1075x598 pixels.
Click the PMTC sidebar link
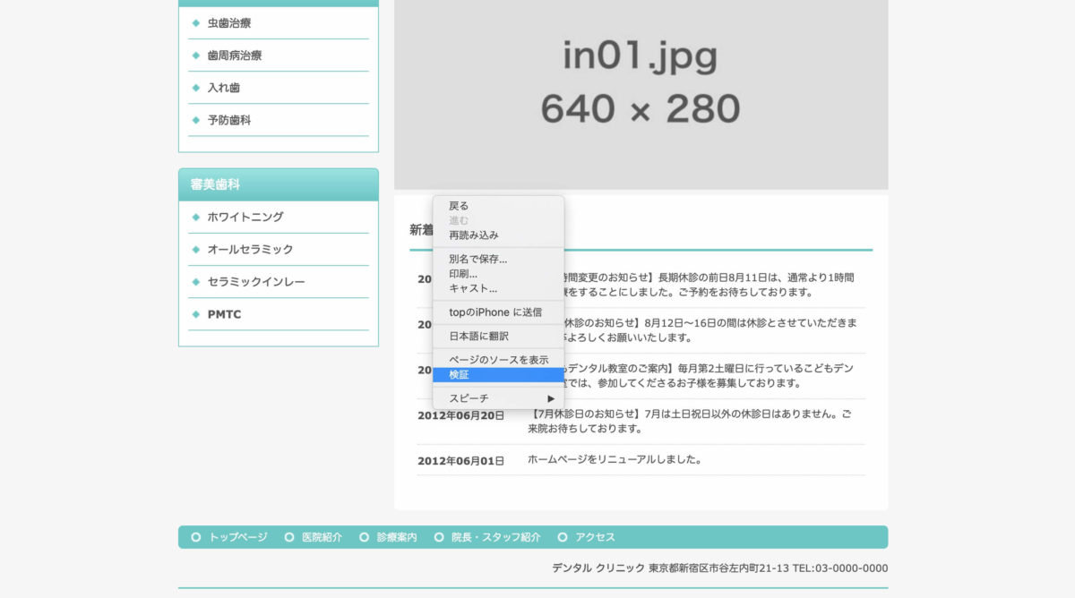(x=224, y=314)
